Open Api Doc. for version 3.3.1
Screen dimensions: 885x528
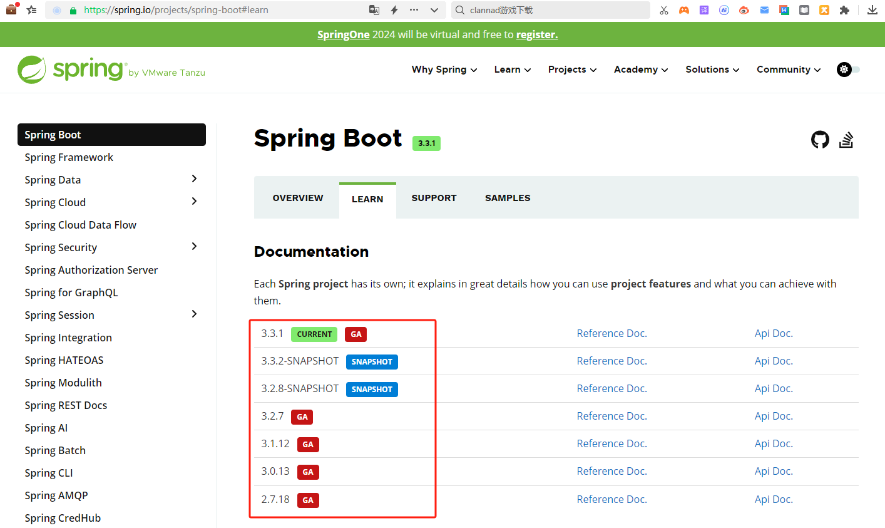(x=774, y=334)
